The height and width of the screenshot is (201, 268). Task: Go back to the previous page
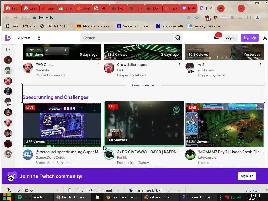pos(7,18)
